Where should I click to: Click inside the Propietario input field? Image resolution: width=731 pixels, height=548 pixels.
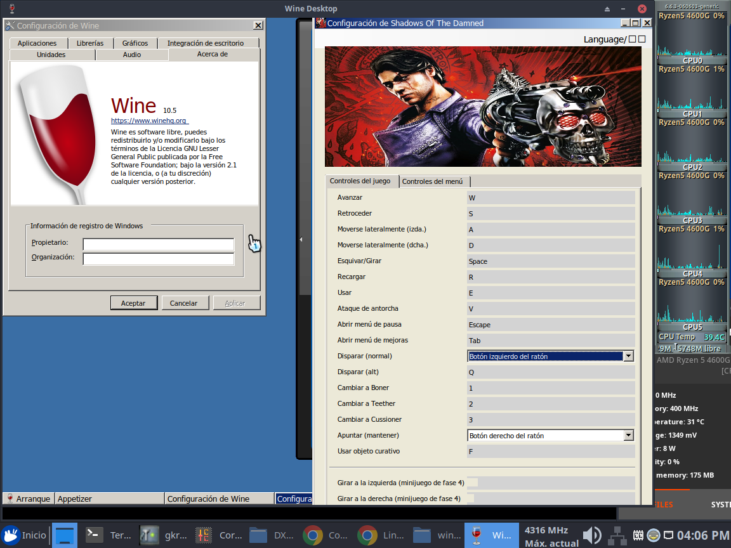(x=158, y=244)
